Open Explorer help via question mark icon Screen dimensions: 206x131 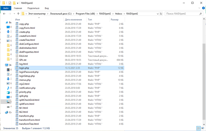coord(203,8)
